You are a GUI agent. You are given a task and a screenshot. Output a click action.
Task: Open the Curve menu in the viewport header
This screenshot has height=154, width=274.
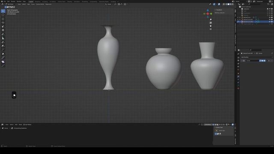tap(33, 4)
